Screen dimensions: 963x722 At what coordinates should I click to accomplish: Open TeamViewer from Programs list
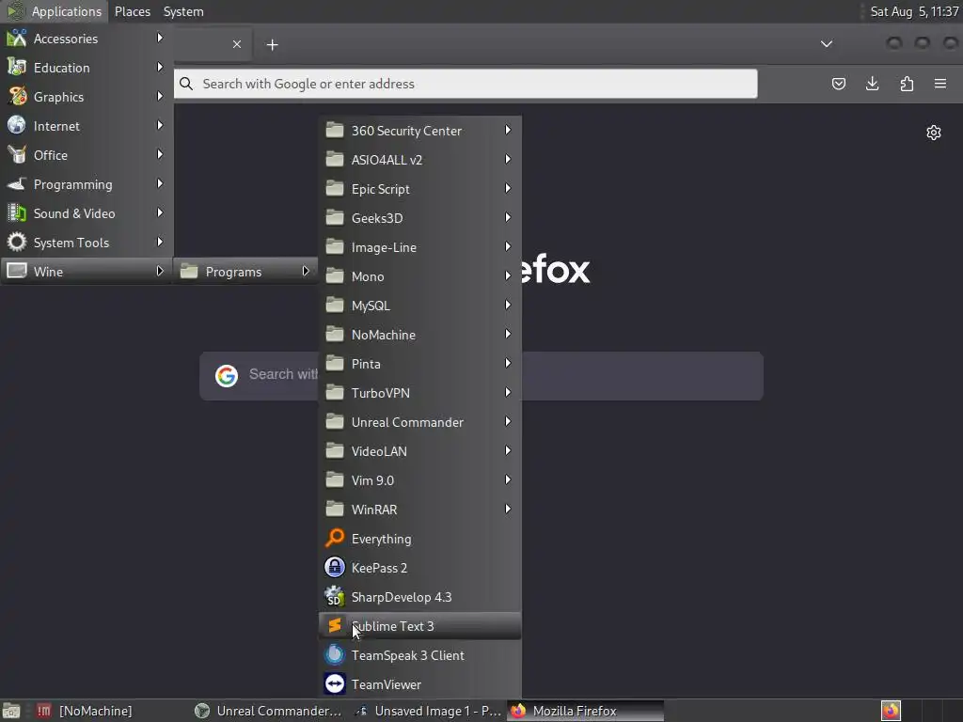(x=420, y=684)
